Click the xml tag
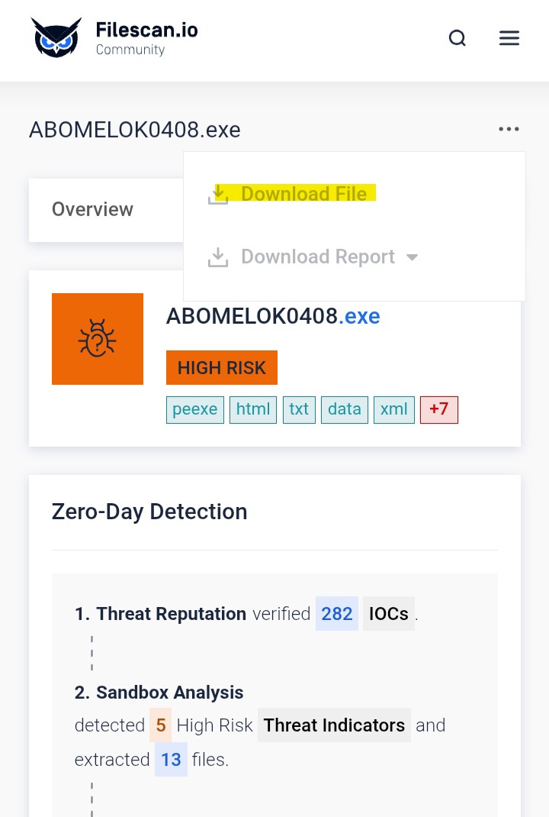 (393, 409)
